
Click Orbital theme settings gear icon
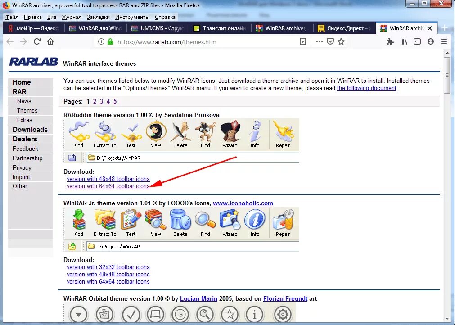283,314
